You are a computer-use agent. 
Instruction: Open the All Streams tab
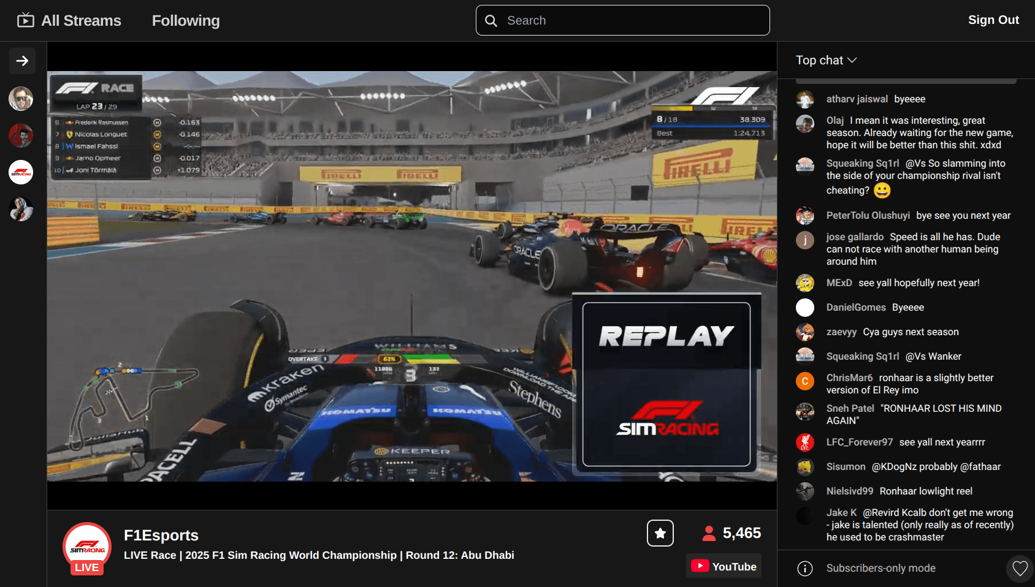[x=69, y=20]
